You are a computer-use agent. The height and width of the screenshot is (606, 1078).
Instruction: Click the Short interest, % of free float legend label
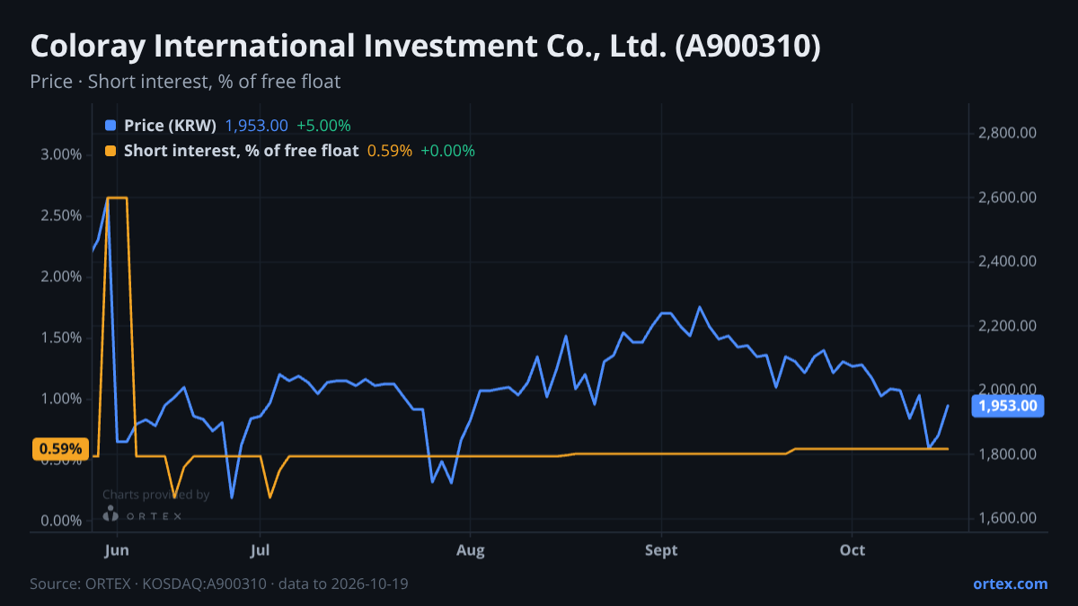(x=242, y=151)
